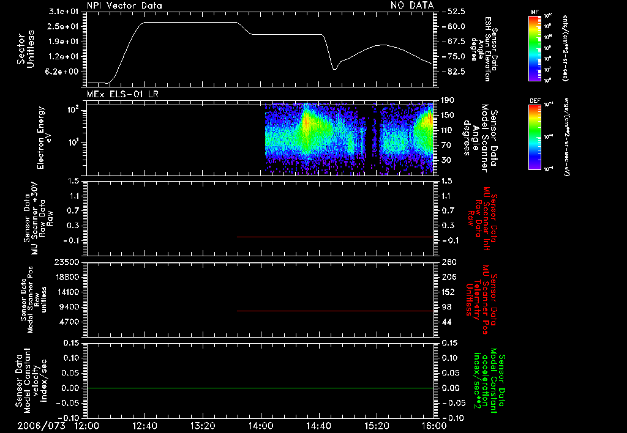627x433 pixels.
Task: Click the '12:40' time axis label
Action: (x=145, y=426)
